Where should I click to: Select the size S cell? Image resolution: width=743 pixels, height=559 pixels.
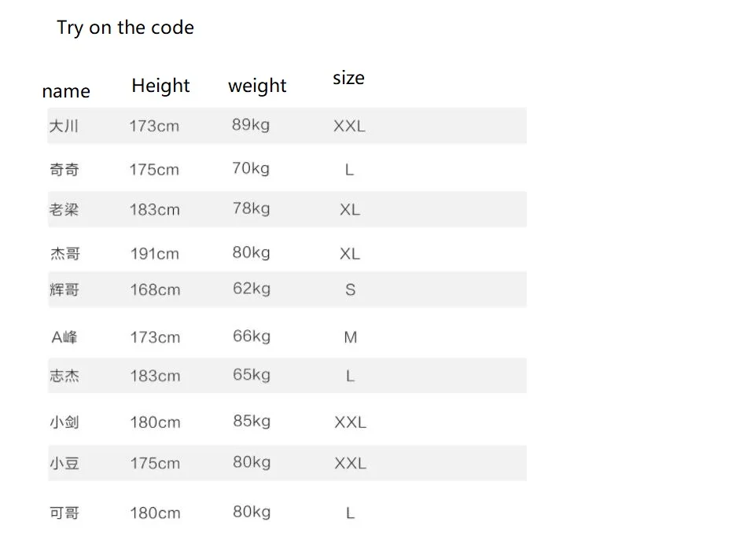[x=350, y=289]
